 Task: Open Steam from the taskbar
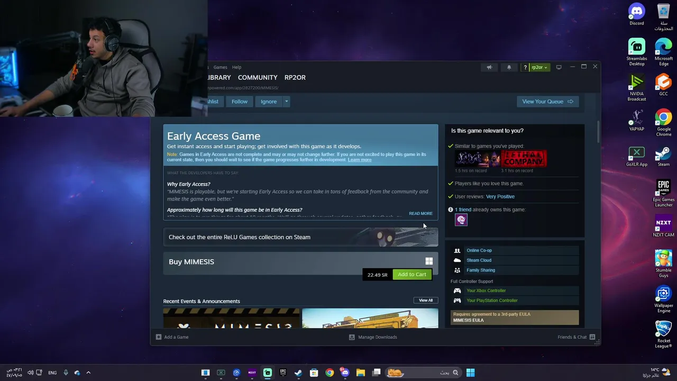click(298, 373)
